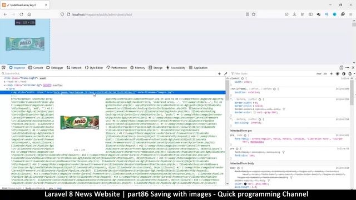This screenshot has height=200, width=356.
Task: Click the address bar URL
Action: (x=102, y=14)
